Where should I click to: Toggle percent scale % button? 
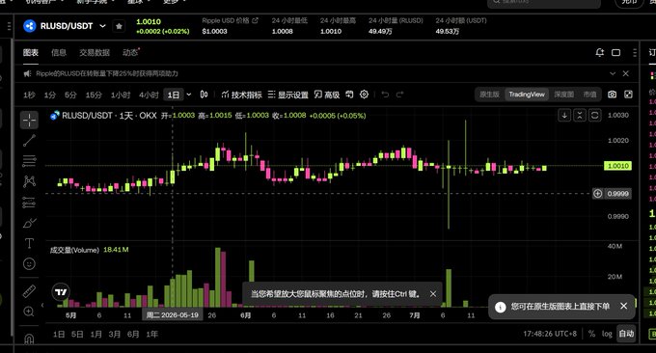click(x=591, y=334)
